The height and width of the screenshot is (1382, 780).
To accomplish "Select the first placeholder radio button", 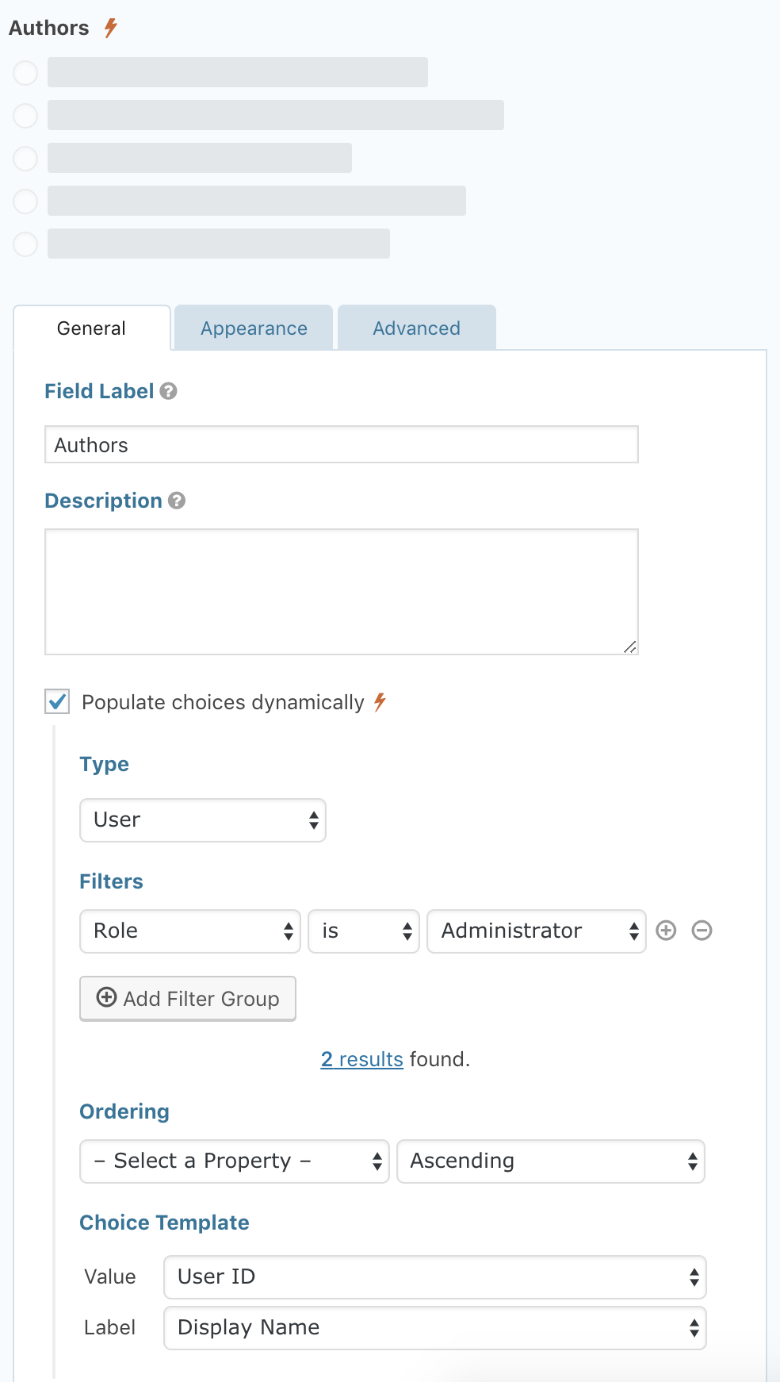I will [x=25, y=73].
